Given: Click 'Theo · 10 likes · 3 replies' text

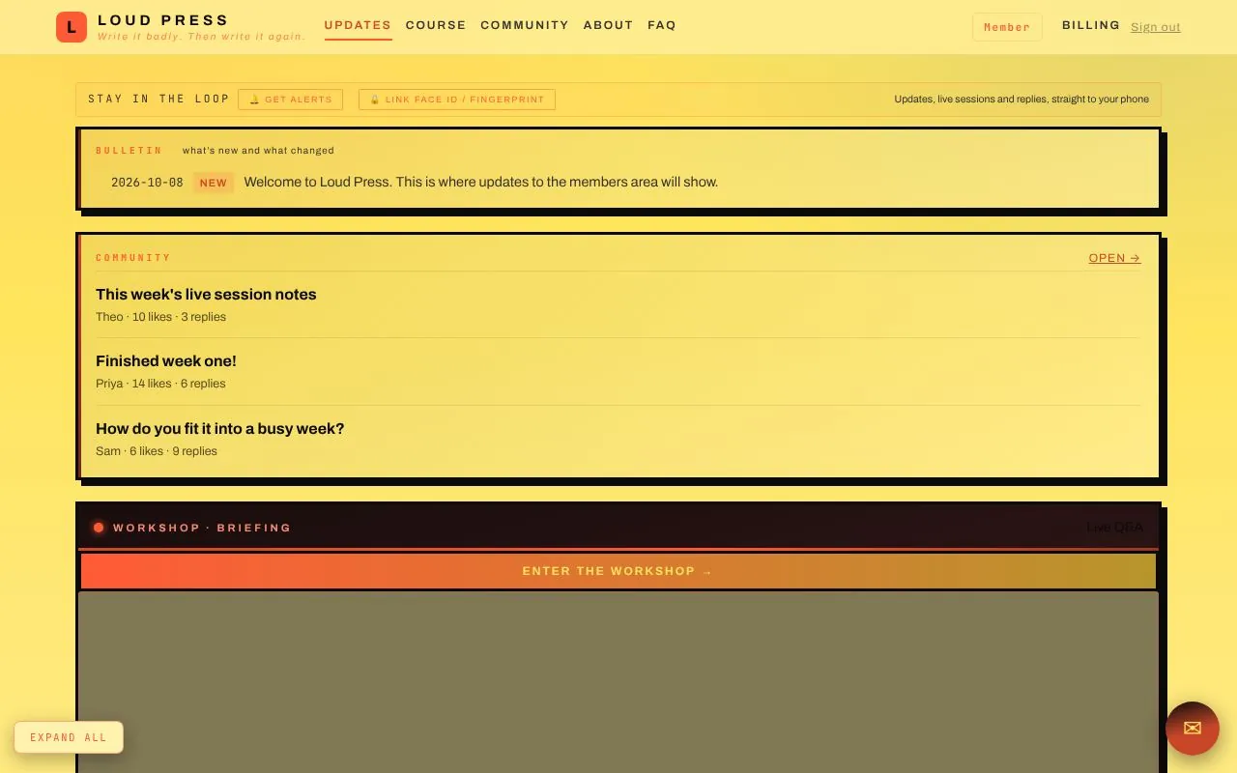Looking at the screenshot, I should tap(161, 317).
